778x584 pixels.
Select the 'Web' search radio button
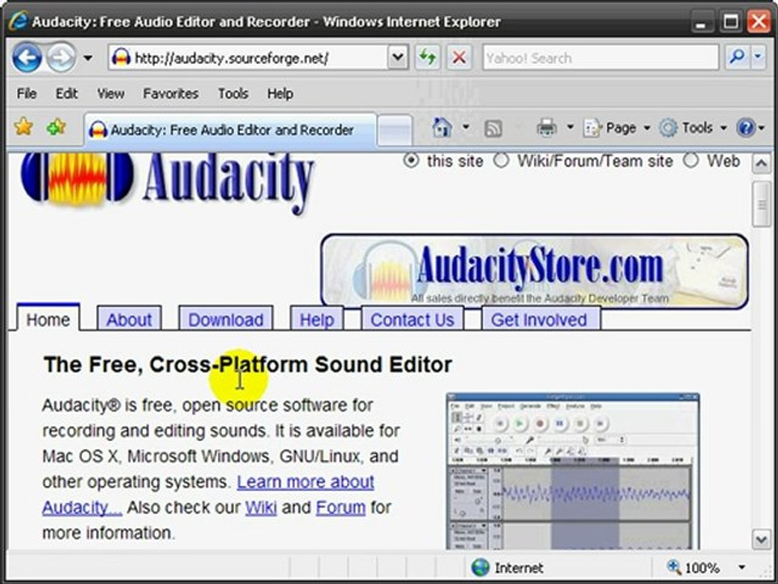coord(690,161)
